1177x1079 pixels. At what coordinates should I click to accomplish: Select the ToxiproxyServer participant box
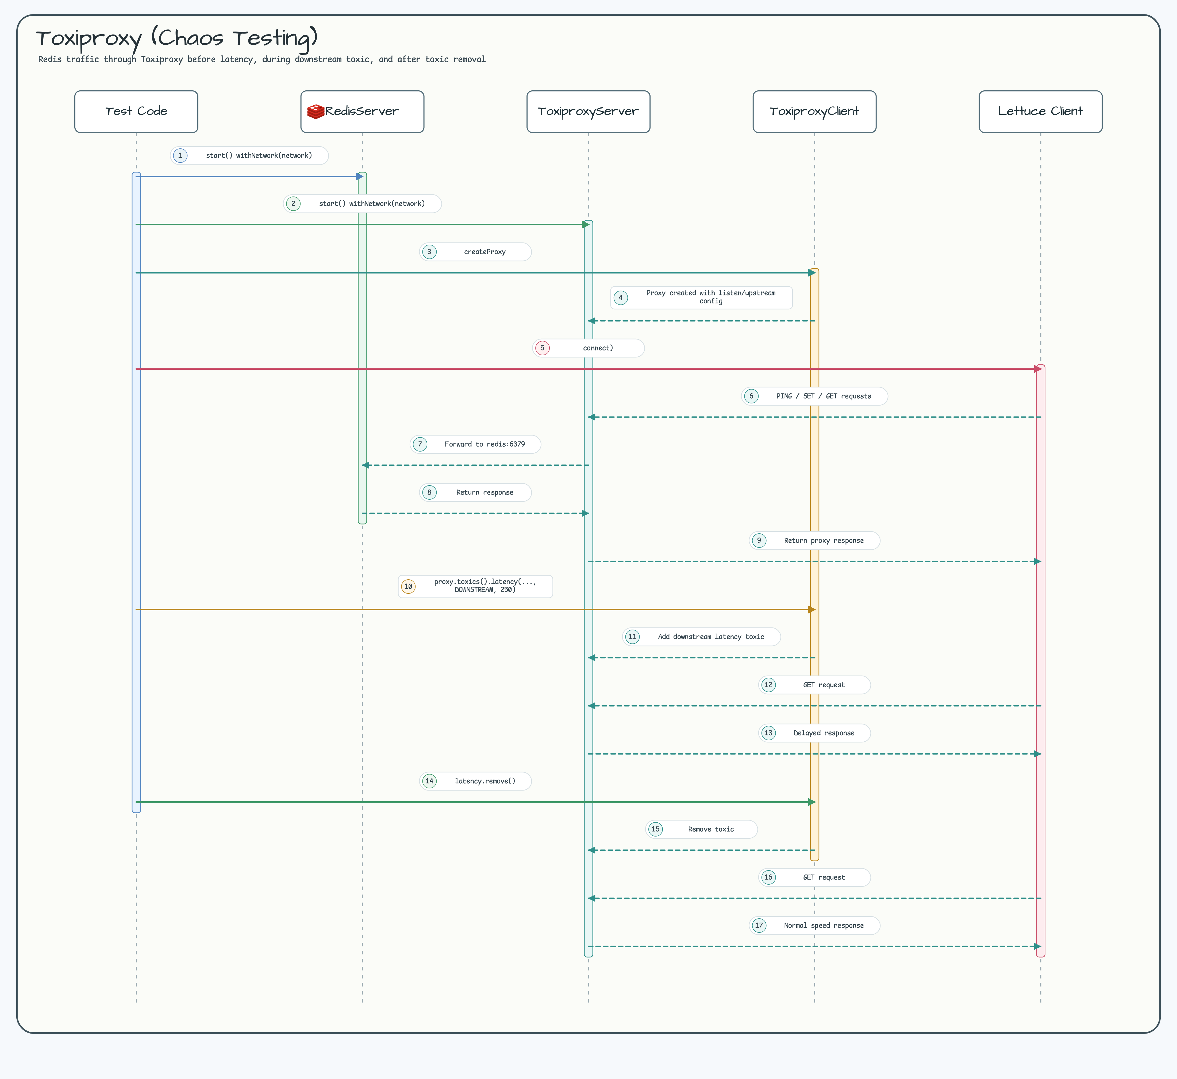[588, 111]
